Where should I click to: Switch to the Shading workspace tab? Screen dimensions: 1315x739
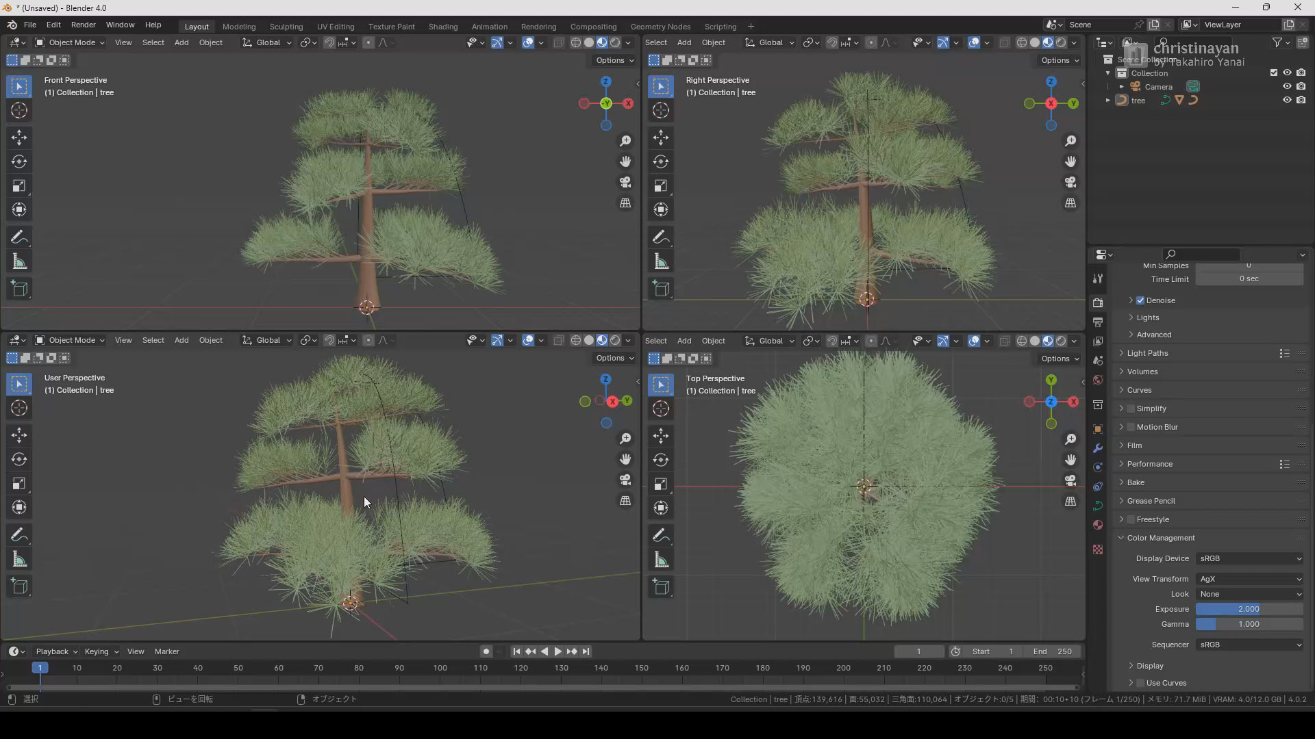pyautogui.click(x=442, y=27)
